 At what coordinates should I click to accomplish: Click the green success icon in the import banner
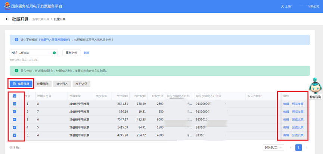click(x=16, y=71)
